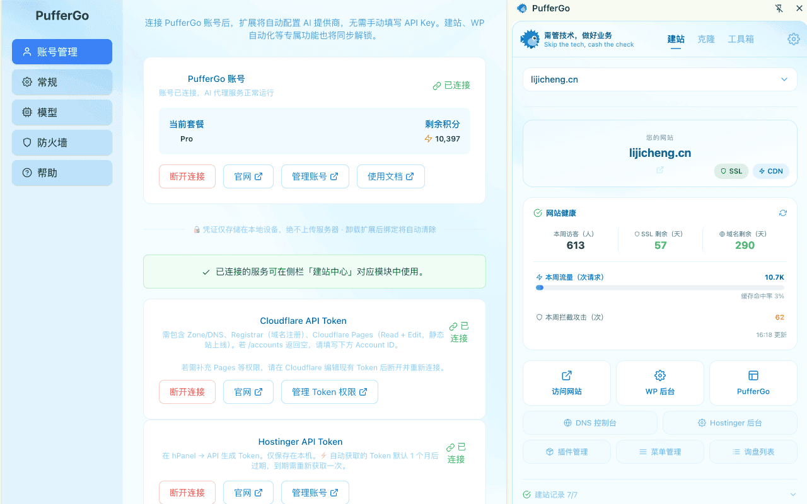Go to 防火墙 section
The image size is (807, 504).
62,142
